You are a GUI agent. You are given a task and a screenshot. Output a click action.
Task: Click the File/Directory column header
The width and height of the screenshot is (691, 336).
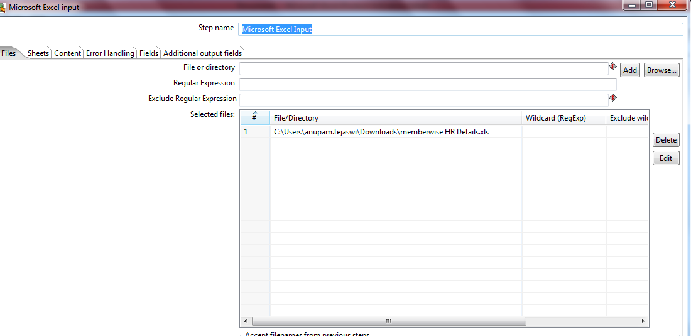point(396,118)
